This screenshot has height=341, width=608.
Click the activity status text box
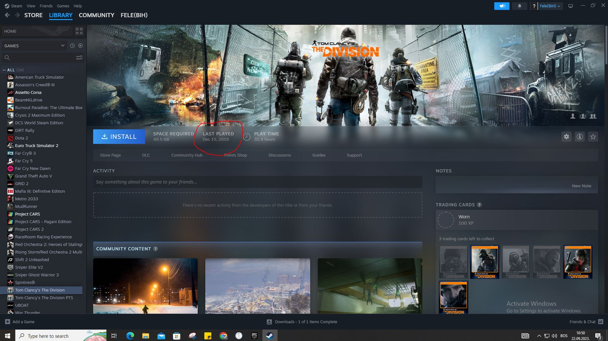point(257,182)
